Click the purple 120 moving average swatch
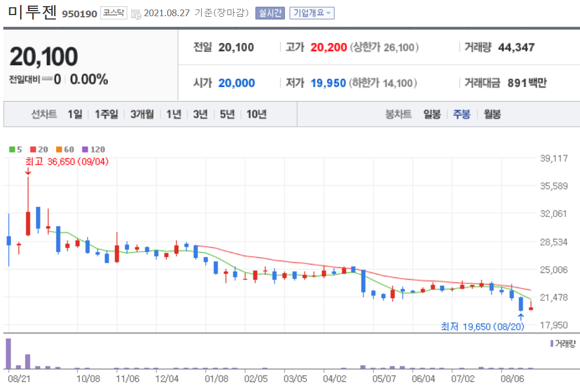 click(x=85, y=149)
